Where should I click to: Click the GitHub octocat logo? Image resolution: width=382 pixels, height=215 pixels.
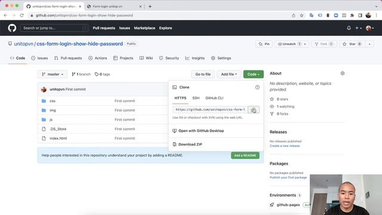click(12, 28)
